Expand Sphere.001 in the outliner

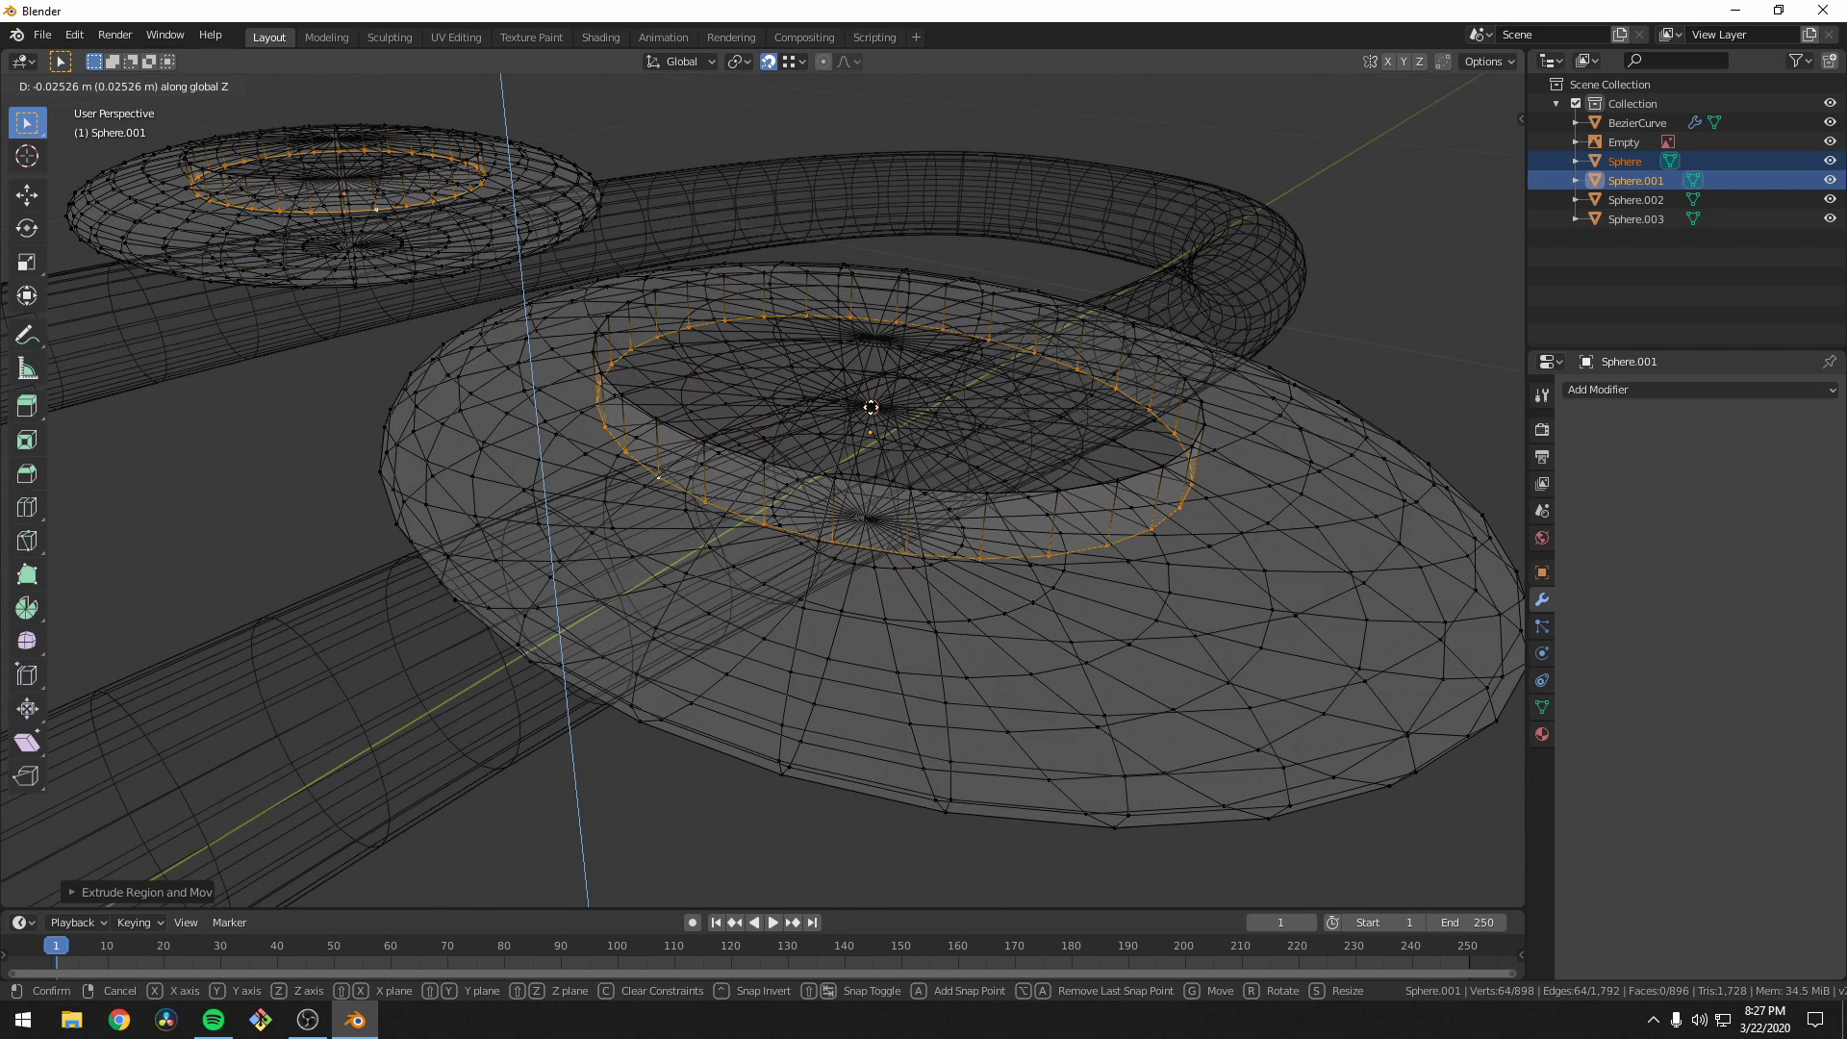tap(1575, 180)
